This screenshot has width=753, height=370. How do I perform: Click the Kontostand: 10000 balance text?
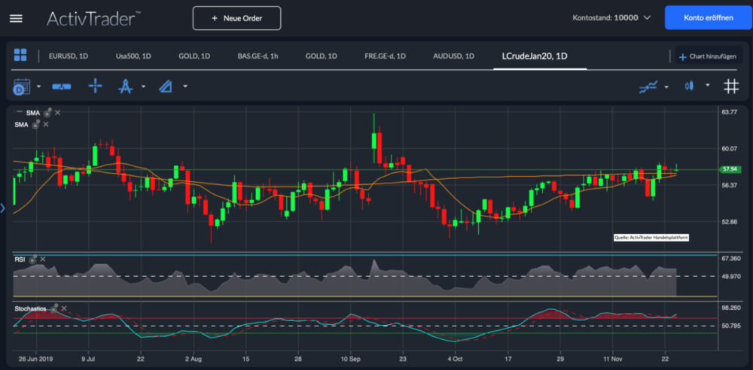(x=605, y=18)
